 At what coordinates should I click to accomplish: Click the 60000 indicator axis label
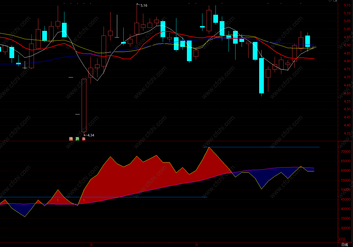pos(346,171)
